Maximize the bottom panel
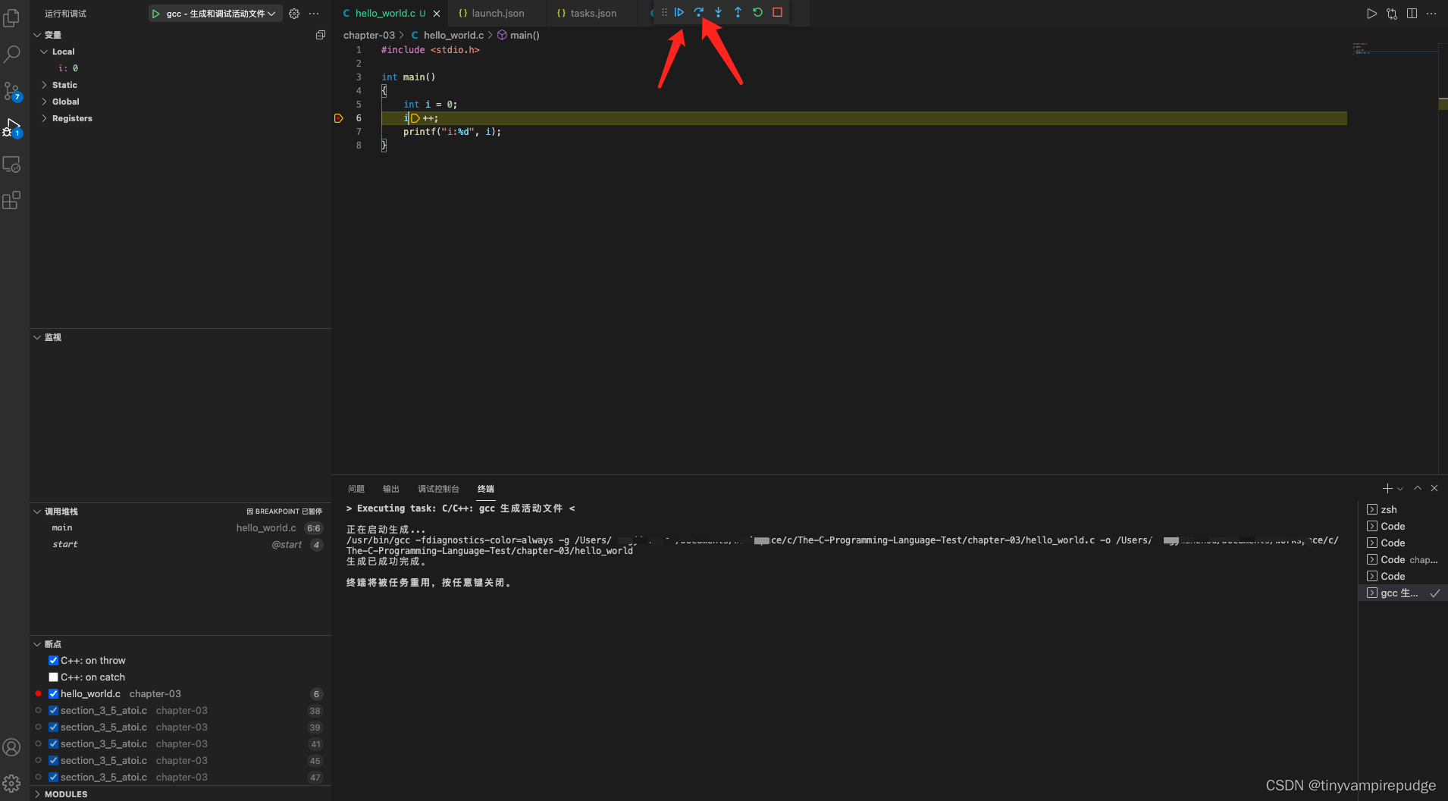Viewport: 1448px width, 801px height. pyautogui.click(x=1418, y=489)
